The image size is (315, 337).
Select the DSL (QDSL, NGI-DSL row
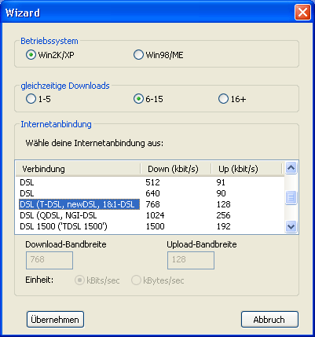point(150,215)
